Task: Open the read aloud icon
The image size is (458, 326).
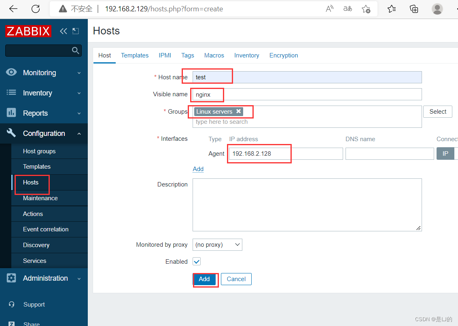Action: click(329, 9)
